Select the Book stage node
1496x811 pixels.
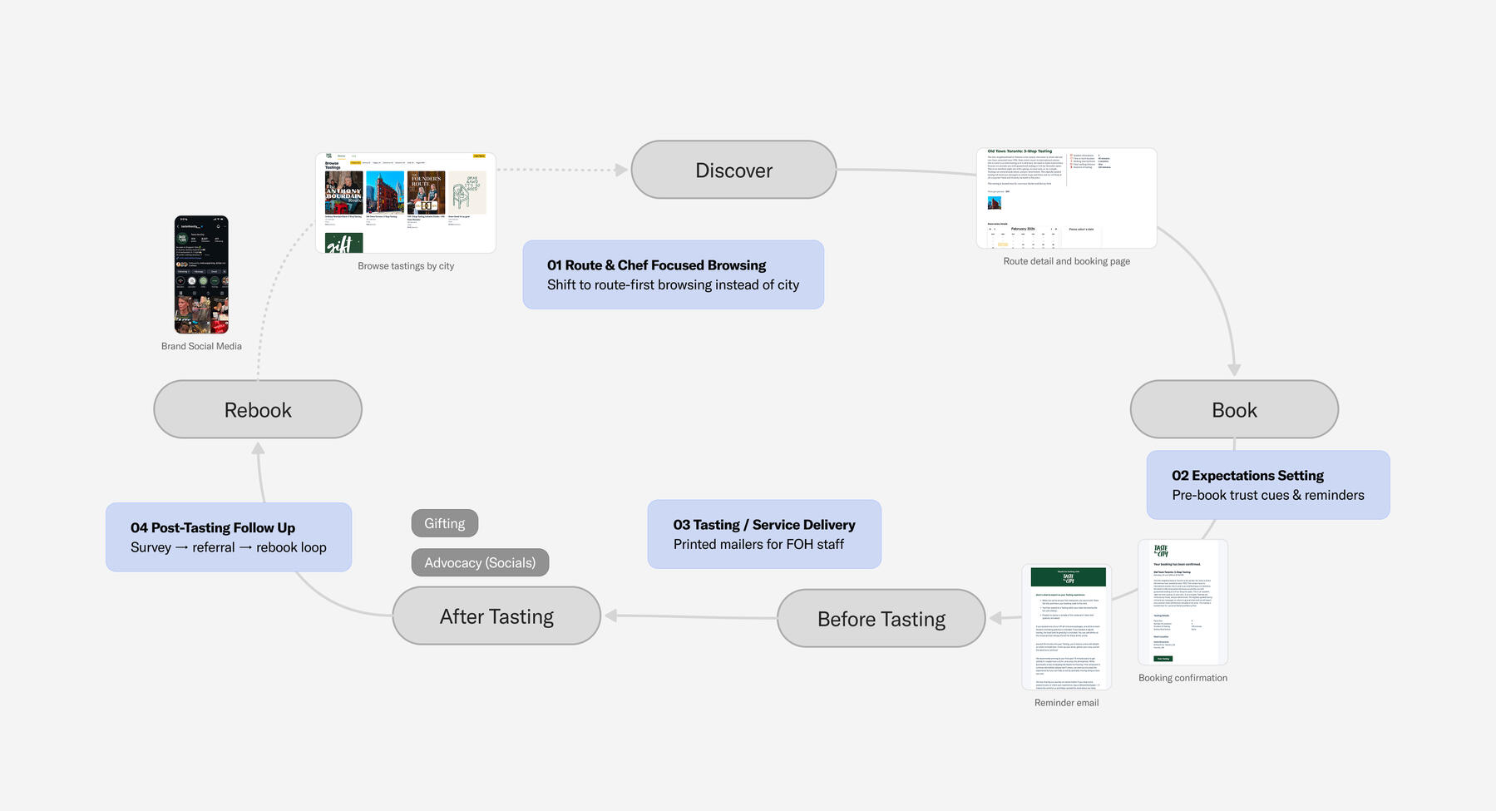[1234, 409]
